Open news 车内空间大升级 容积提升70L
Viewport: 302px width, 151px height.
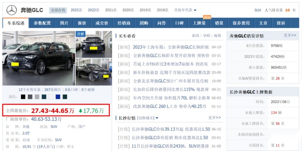coord(172,98)
